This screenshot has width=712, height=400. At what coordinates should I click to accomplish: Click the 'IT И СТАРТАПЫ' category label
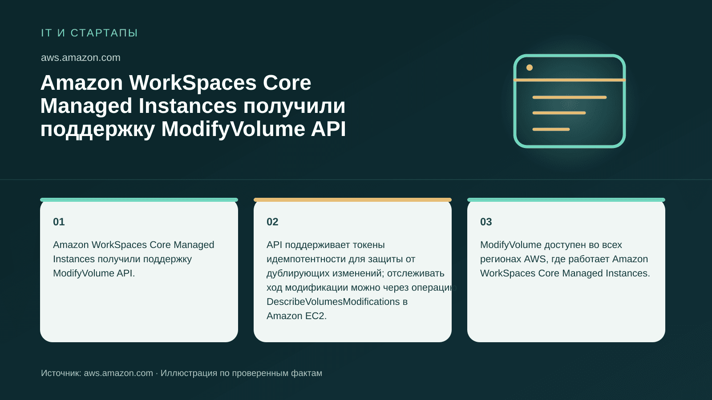click(89, 33)
